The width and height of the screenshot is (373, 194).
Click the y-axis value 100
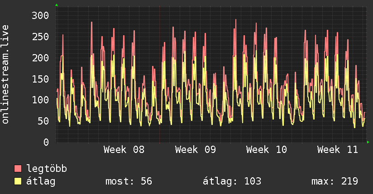(x=40, y=100)
